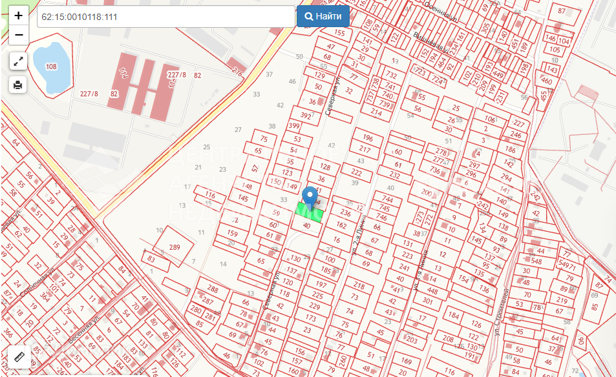616x377 pixels.
Task: Click the Весенняя ул. street label
Action: pyautogui.click(x=83, y=329)
